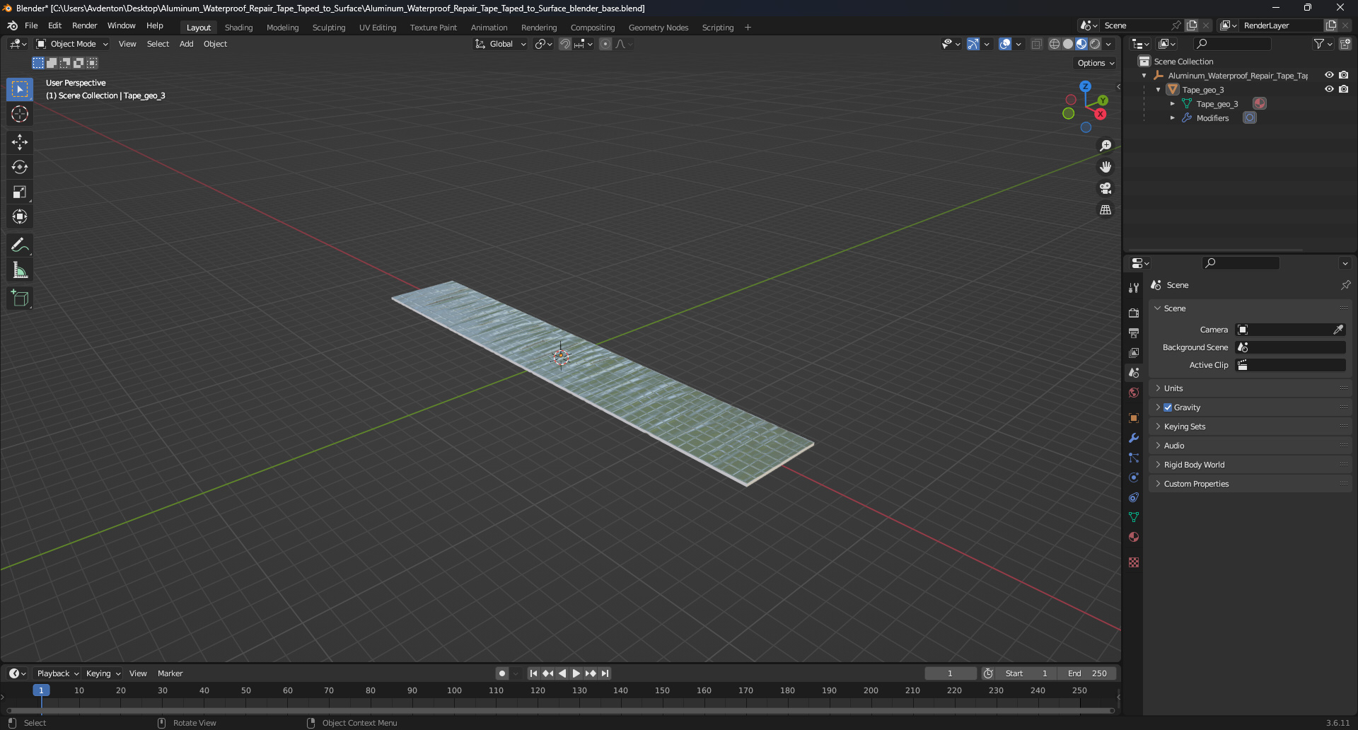Open View Layer properties tab
Viewport: 1358px width, 730px height.
(x=1134, y=352)
